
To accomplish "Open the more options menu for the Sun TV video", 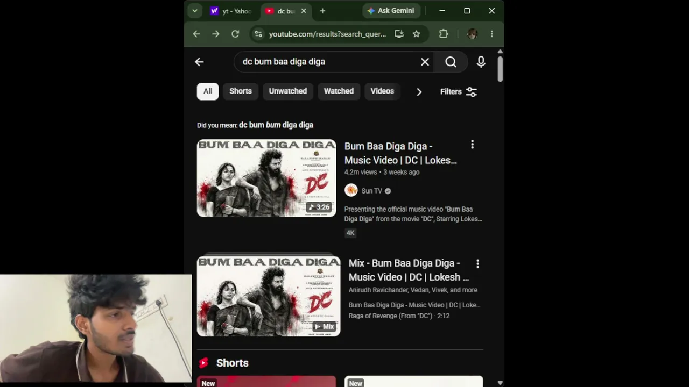I will [x=472, y=145].
